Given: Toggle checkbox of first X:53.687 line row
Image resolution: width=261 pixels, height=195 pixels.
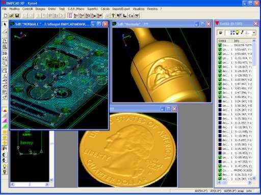Looking at the screenshot, I should click(x=220, y=49).
